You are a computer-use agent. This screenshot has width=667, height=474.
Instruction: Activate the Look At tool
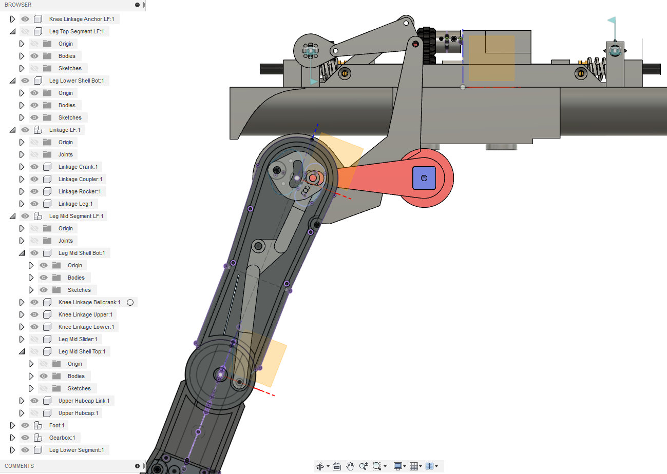point(337,466)
